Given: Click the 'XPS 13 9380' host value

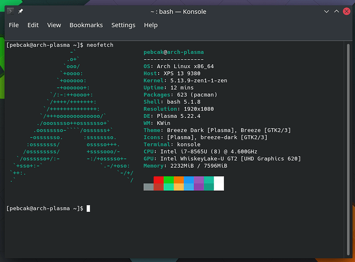Looking at the screenshot, I should click(182, 73).
